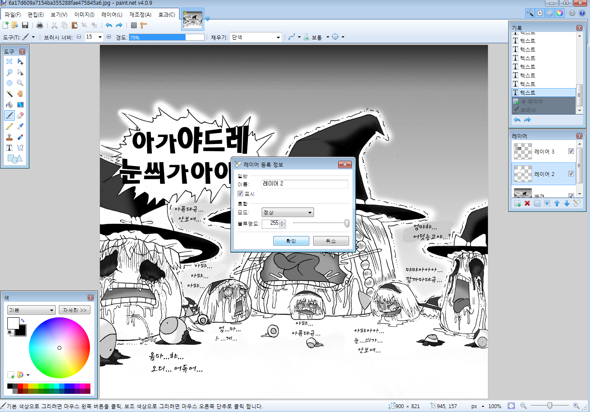The height and width of the screenshot is (412, 590).
Task: Delete the layer using the red X icon
Action: 527,203
